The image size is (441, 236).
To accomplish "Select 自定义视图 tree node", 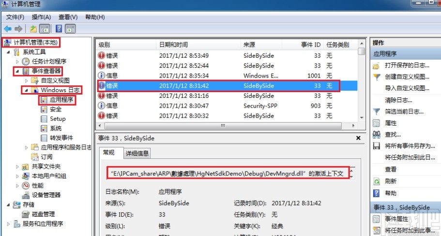I will point(55,80).
